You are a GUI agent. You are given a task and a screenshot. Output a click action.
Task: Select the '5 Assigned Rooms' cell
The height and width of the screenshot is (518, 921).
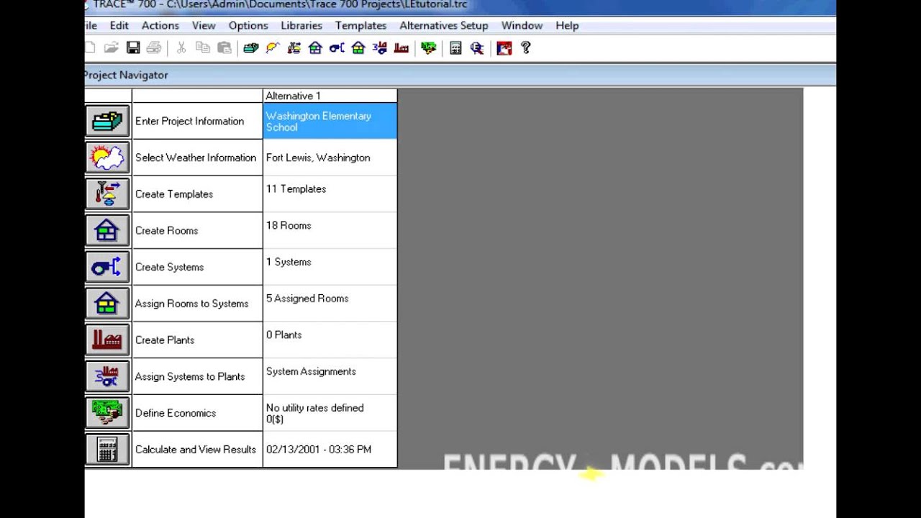pyautogui.click(x=330, y=304)
